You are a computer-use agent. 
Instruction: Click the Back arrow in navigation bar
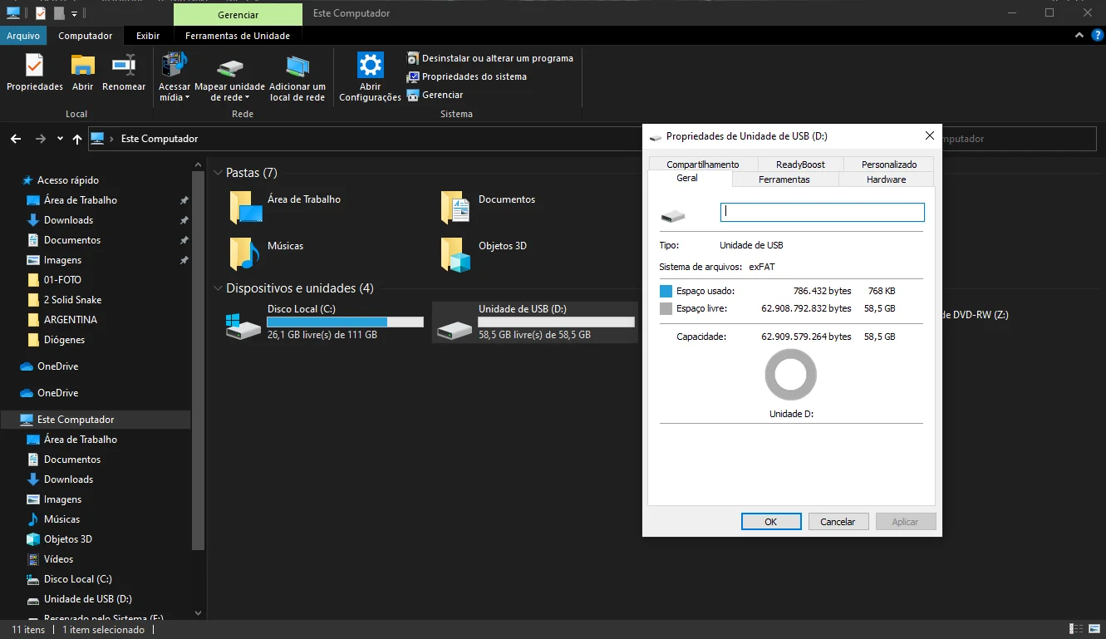click(x=16, y=139)
